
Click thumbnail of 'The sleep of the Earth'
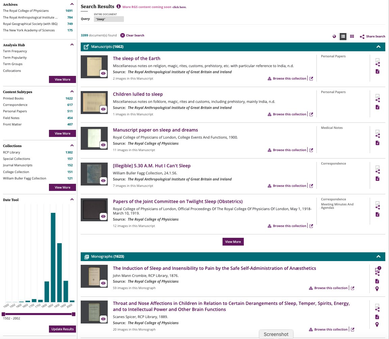click(94, 67)
